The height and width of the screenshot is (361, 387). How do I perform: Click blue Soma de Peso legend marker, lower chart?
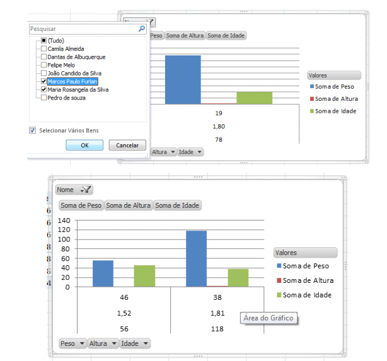tap(278, 266)
